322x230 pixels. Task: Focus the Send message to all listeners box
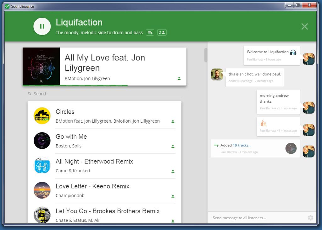click(258, 218)
